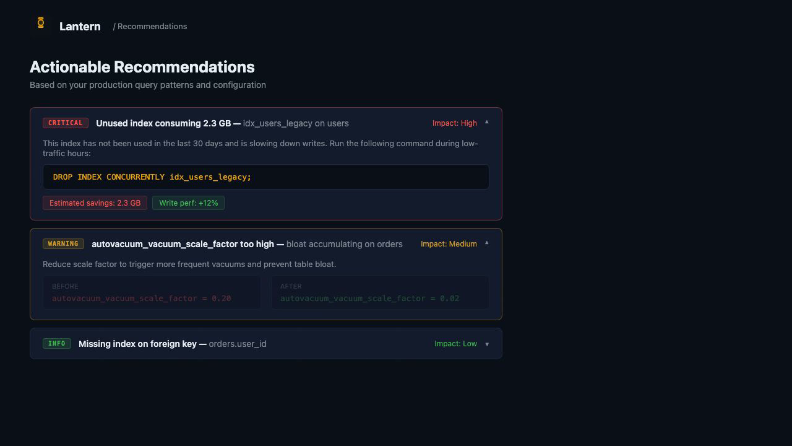Expand the missing index recommendation
This screenshot has height=446, width=792.
tap(487, 344)
